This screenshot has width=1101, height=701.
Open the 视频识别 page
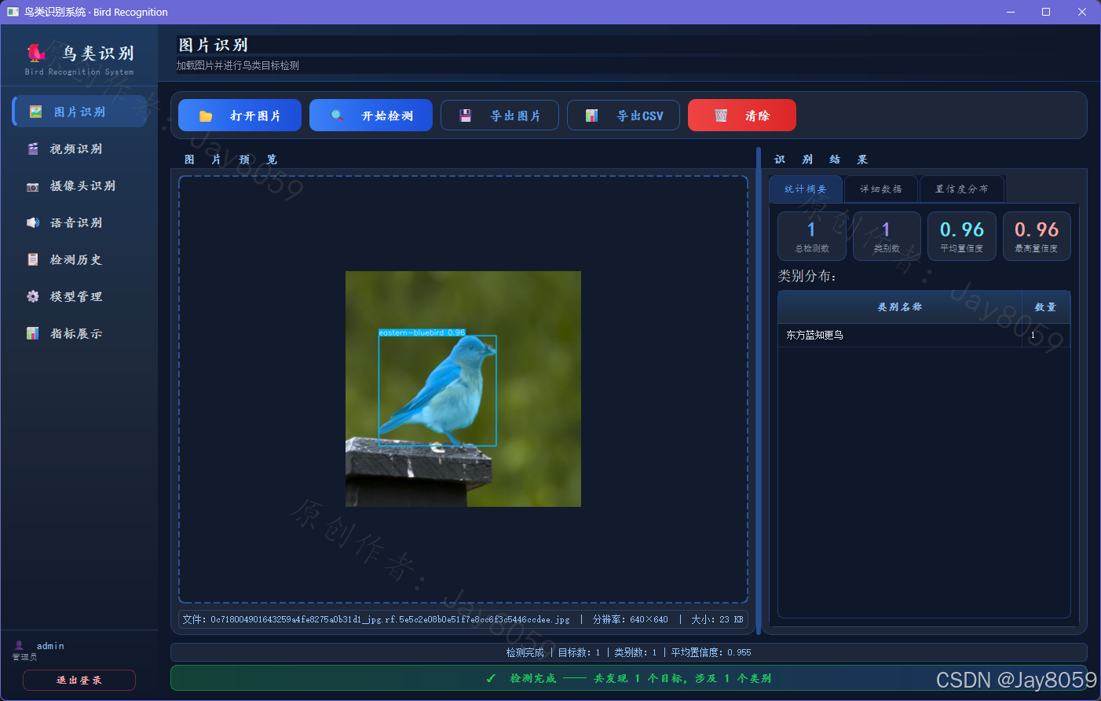[x=79, y=149]
